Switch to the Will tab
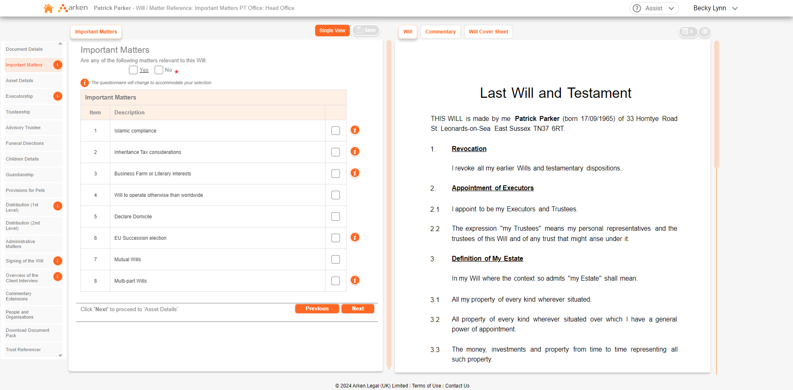The height and width of the screenshot is (390, 793). click(x=408, y=32)
